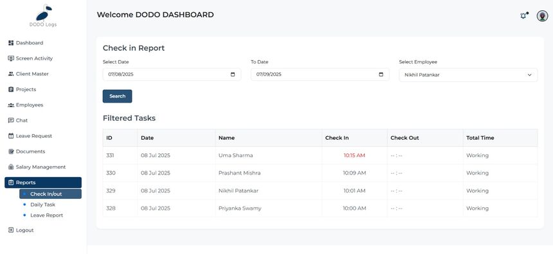Open the Employees sidebar item

25,105
